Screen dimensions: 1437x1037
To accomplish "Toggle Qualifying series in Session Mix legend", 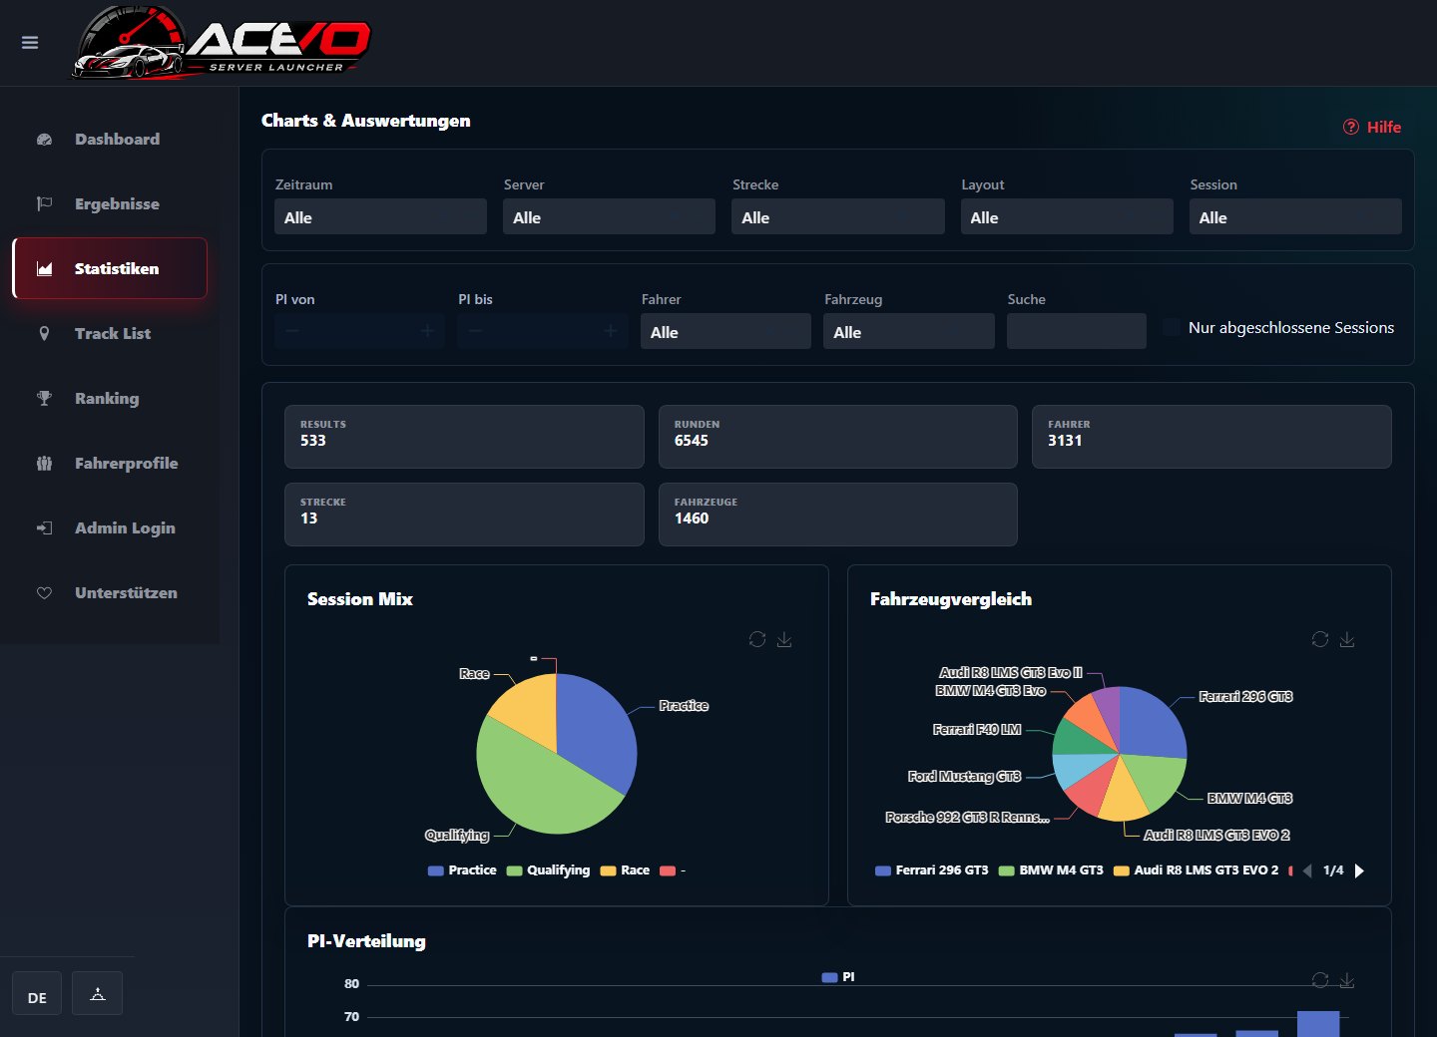I will click(x=548, y=870).
